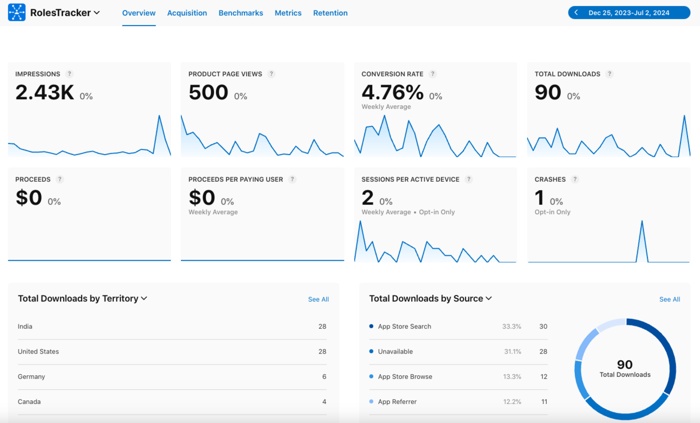The width and height of the screenshot is (700, 423).
Task: Click the Crashes help question mark
Action: pos(575,179)
